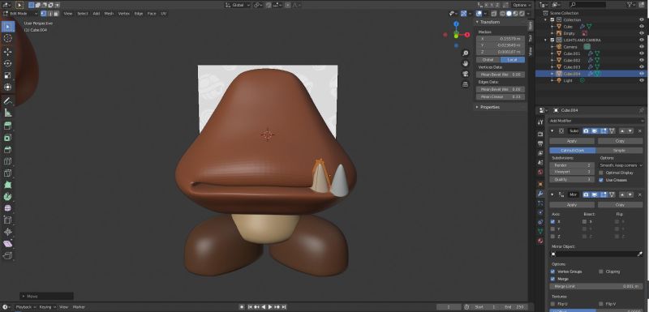The image size is (649, 312).
Task: Click the pan view hand icon
Action: tap(465, 63)
